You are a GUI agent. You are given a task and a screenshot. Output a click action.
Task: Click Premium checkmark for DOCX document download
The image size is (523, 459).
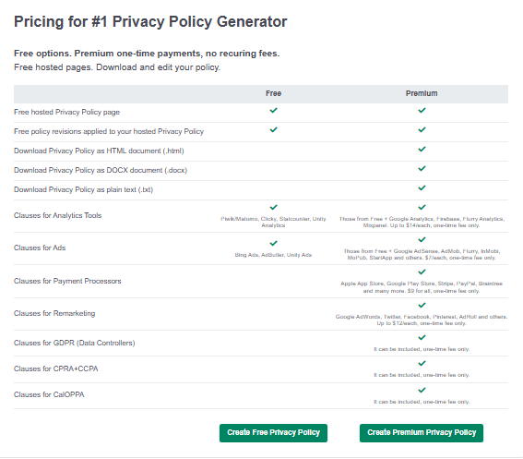tap(422, 168)
